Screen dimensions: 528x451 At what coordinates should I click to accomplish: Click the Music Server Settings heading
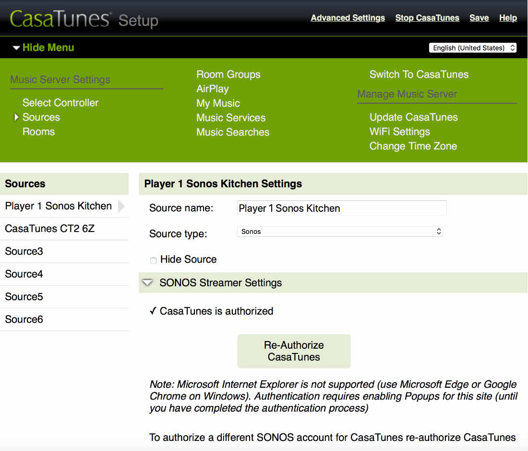(x=60, y=79)
